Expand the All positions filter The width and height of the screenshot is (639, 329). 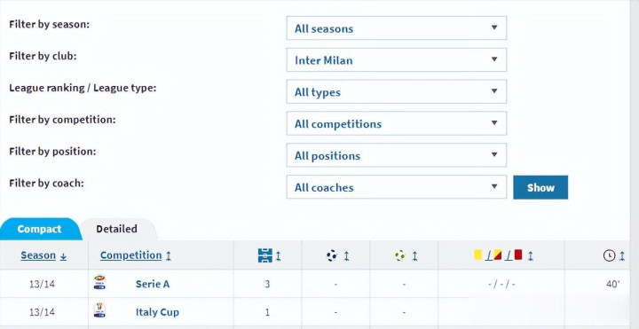pos(396,155)
